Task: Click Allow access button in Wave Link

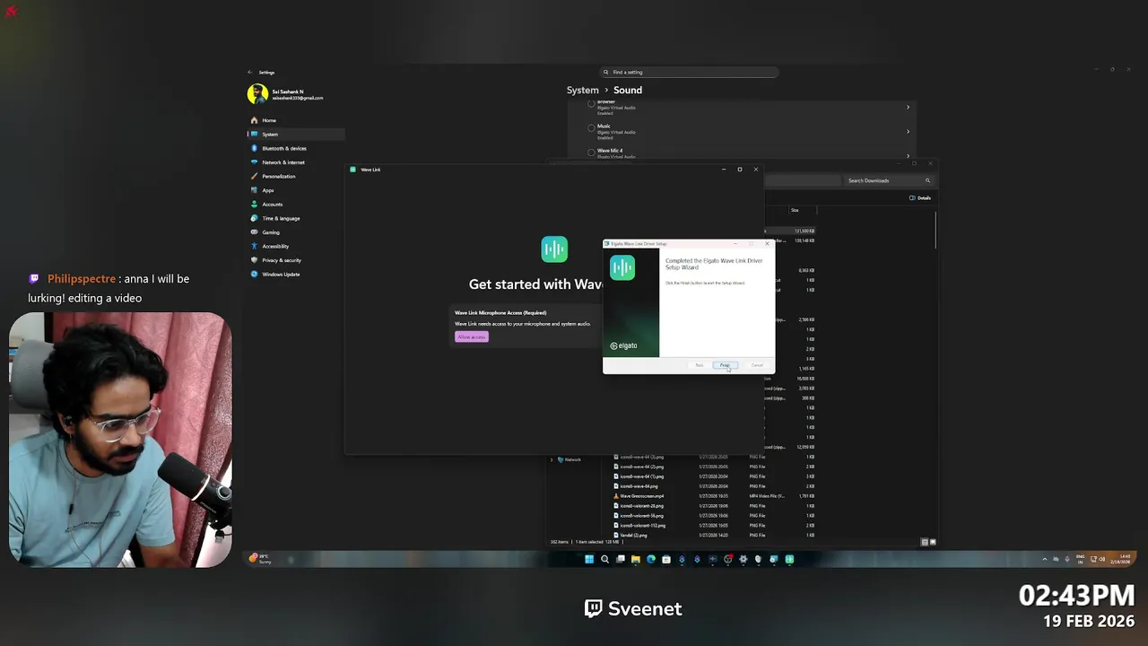Action: click(472, 337)
